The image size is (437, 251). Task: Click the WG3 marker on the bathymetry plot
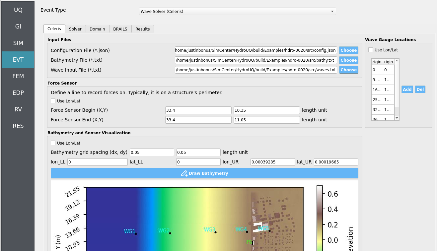pyautogui.click(x=216, y=232)
